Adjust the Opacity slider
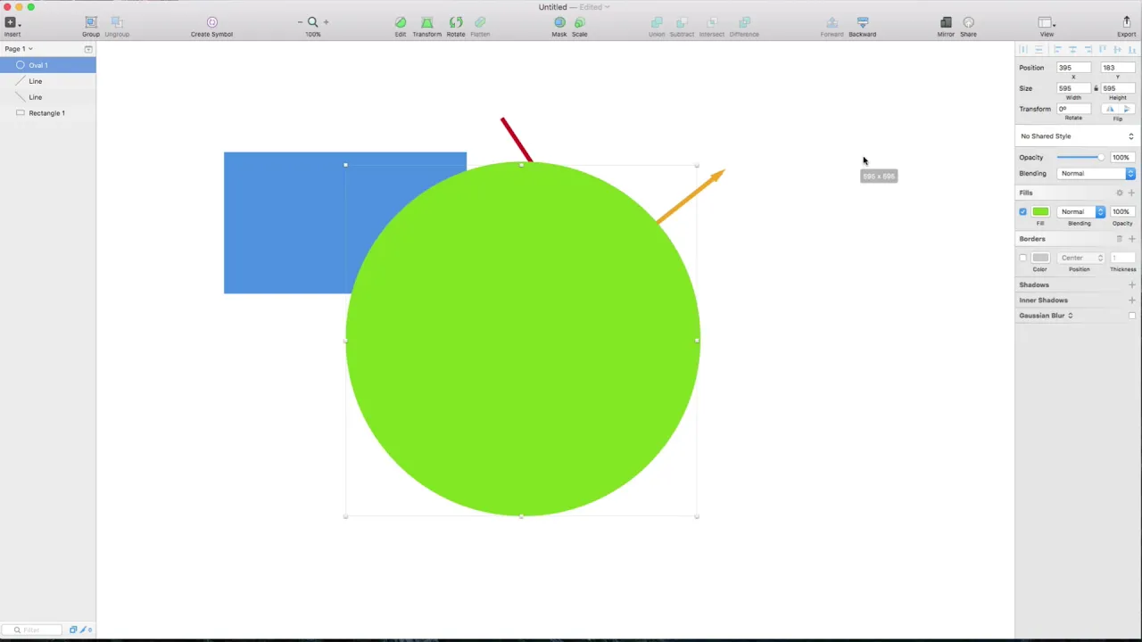The height and width of the screenshot is (642, 1142). pyautogui.click(x=1080, y=158)
